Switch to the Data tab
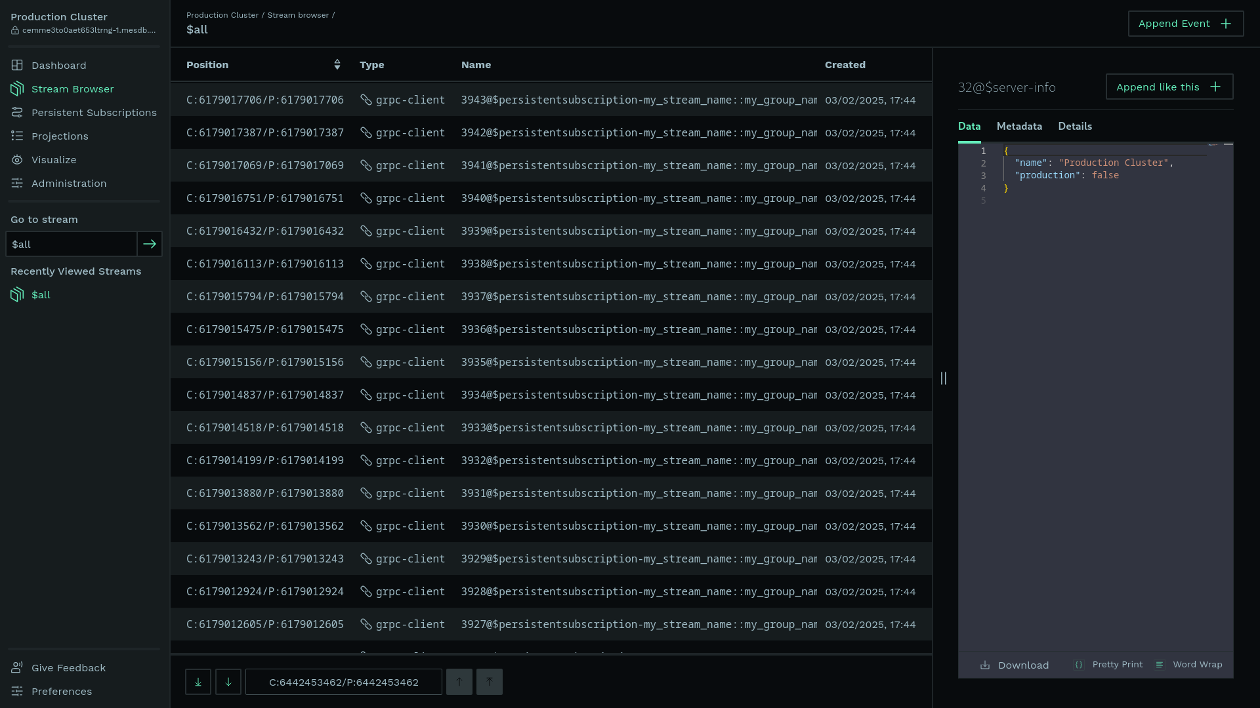 [969, 127]
